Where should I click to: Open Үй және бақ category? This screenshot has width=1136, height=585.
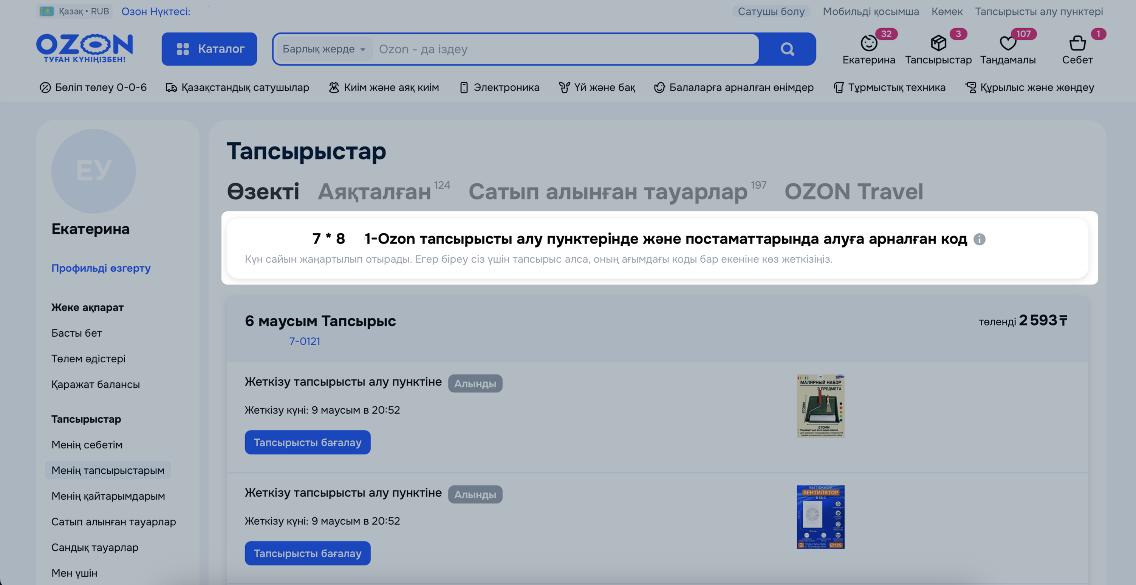coord(597,87)
